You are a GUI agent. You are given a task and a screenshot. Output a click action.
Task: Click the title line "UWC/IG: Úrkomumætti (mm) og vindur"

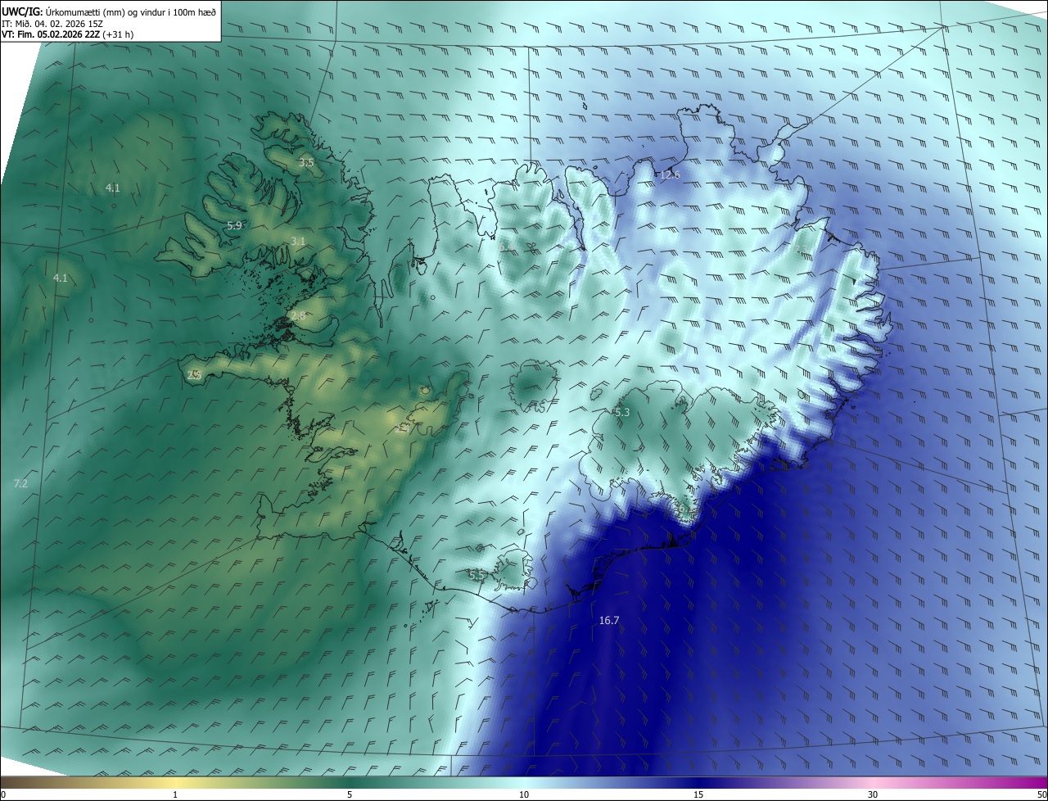coord(109,11)
